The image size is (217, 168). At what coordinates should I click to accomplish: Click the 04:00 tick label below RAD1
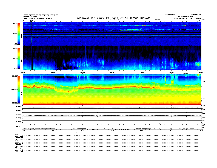click(53, 72)
